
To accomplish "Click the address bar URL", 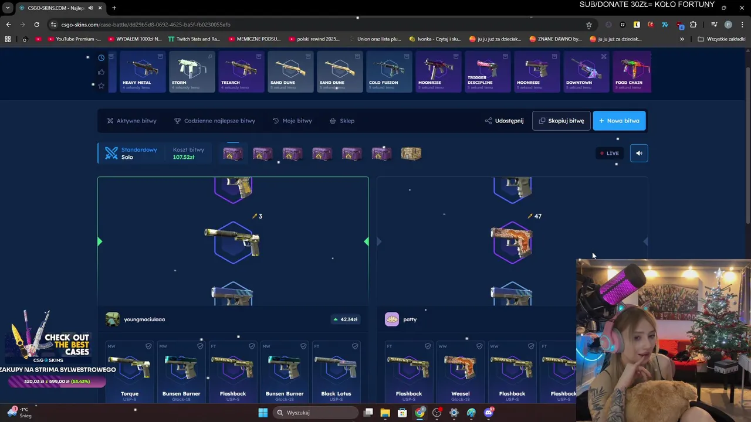I will pos(146,25).
